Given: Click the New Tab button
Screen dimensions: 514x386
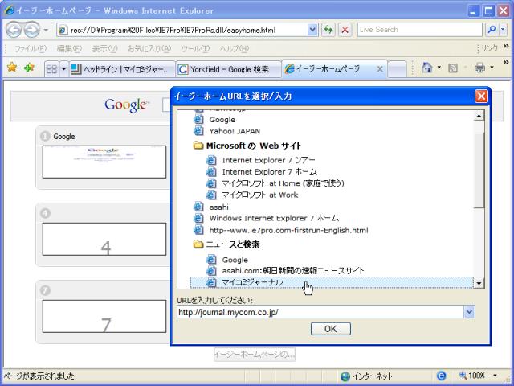Looking at the screenshot, I should (397, 69).
